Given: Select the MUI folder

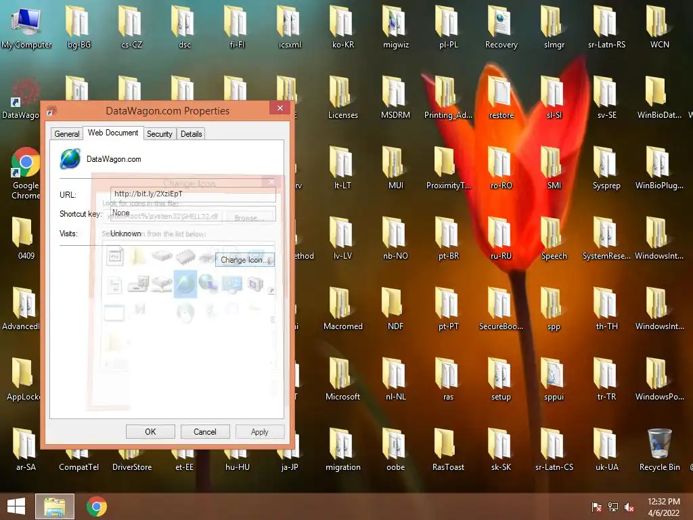Looking at the screenshot, I should (395, 168).
